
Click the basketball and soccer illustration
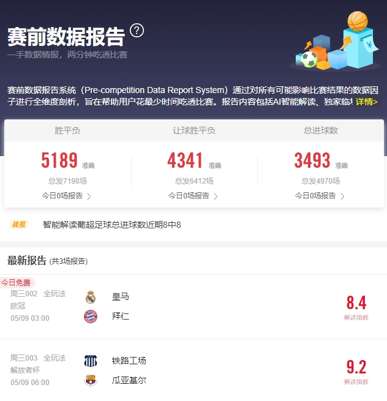(x=336, y=40)
